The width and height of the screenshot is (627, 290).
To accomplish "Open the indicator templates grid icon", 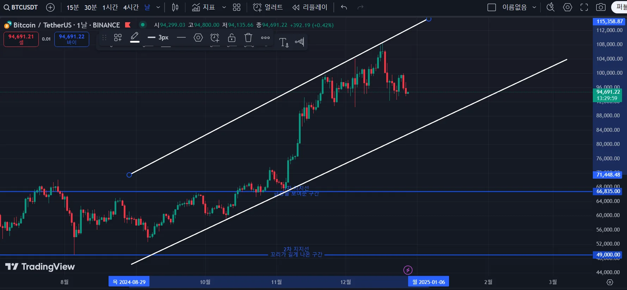I will [237, 7].
